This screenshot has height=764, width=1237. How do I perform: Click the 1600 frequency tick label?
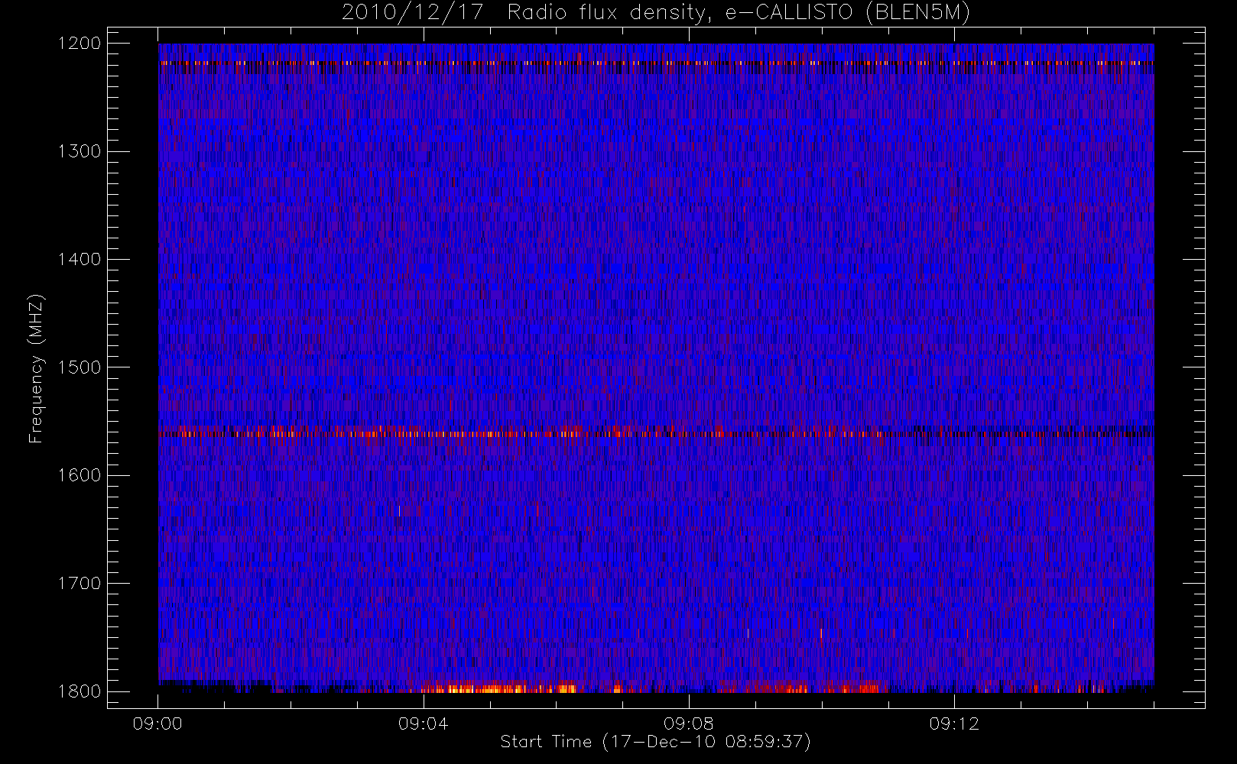pos(80,475)
